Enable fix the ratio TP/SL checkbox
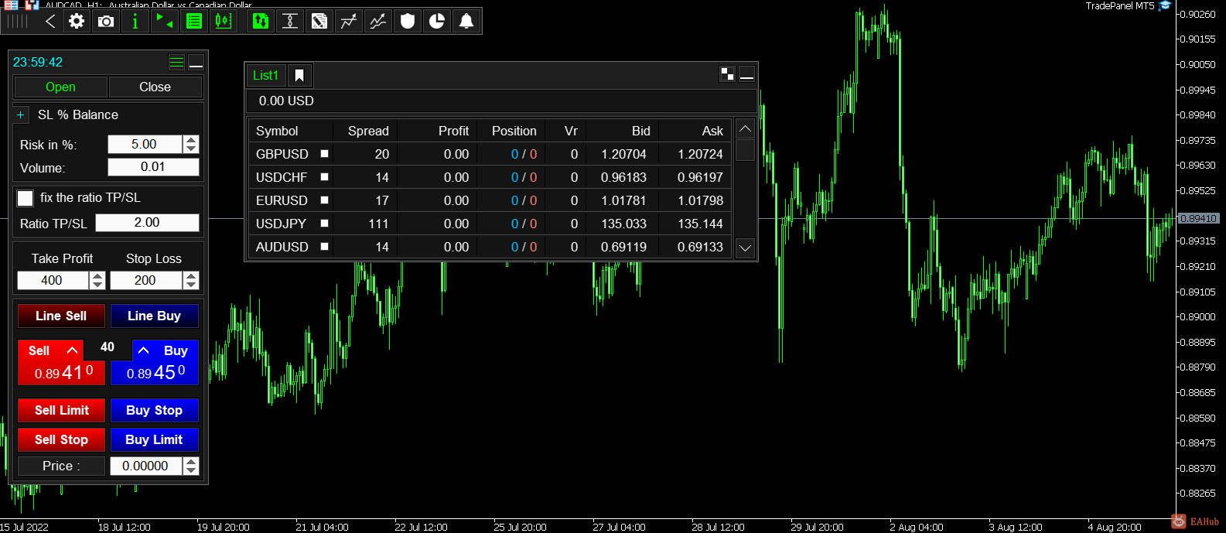This screenshot has width=1226, height=533. [x=26, y=198]
